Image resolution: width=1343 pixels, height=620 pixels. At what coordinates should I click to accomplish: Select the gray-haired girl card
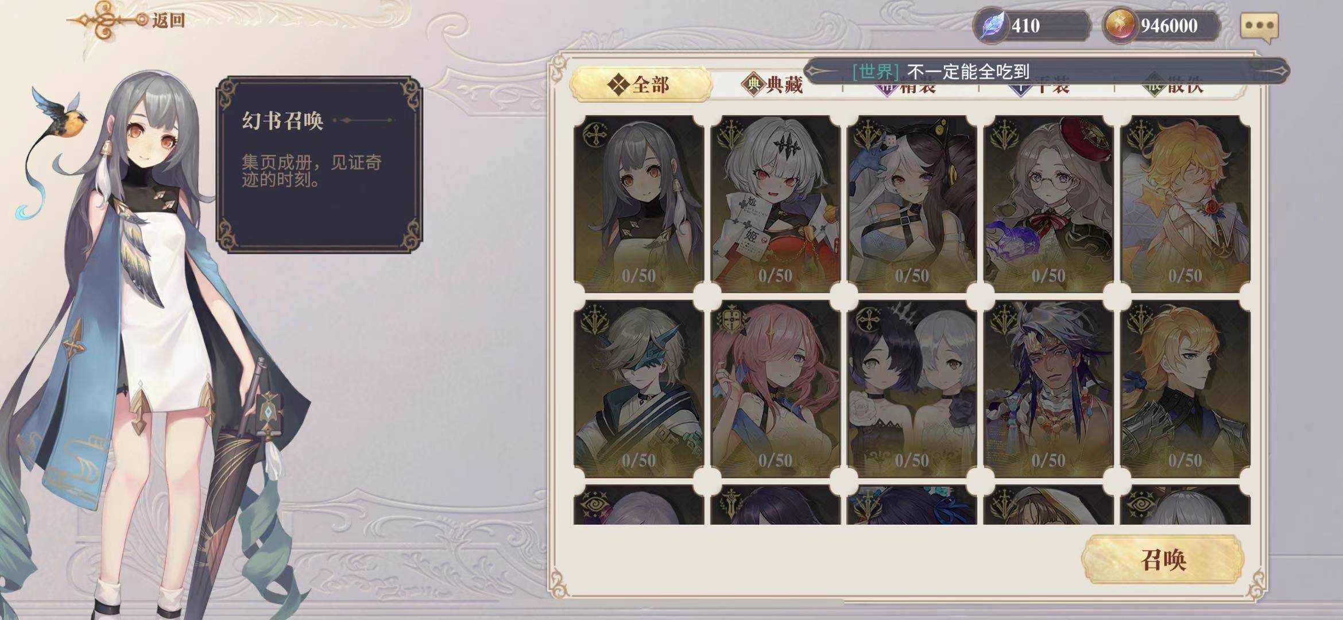click(x=638, y=204)
